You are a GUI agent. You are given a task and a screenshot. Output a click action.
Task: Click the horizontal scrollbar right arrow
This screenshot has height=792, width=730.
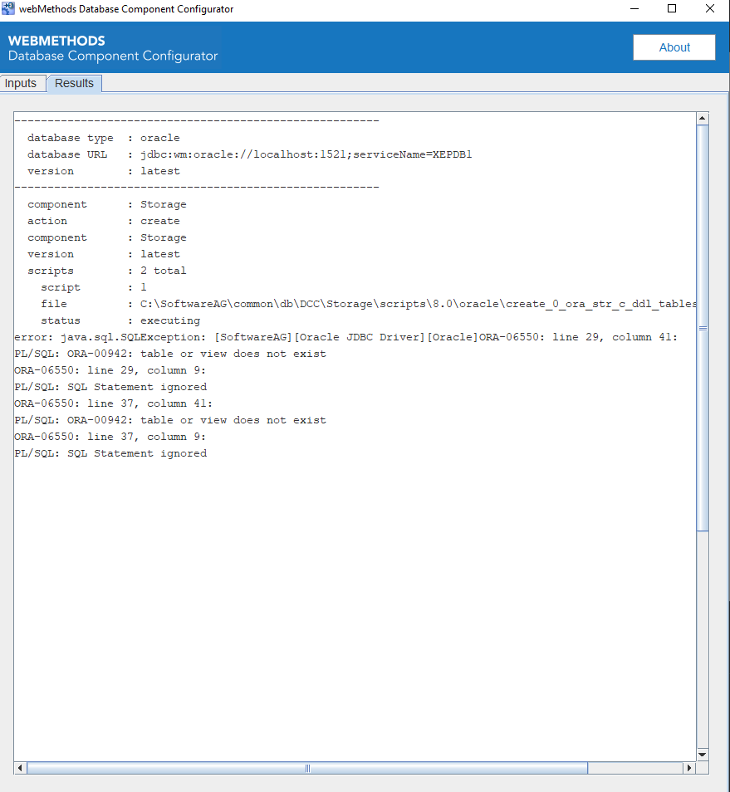(689, 768)
